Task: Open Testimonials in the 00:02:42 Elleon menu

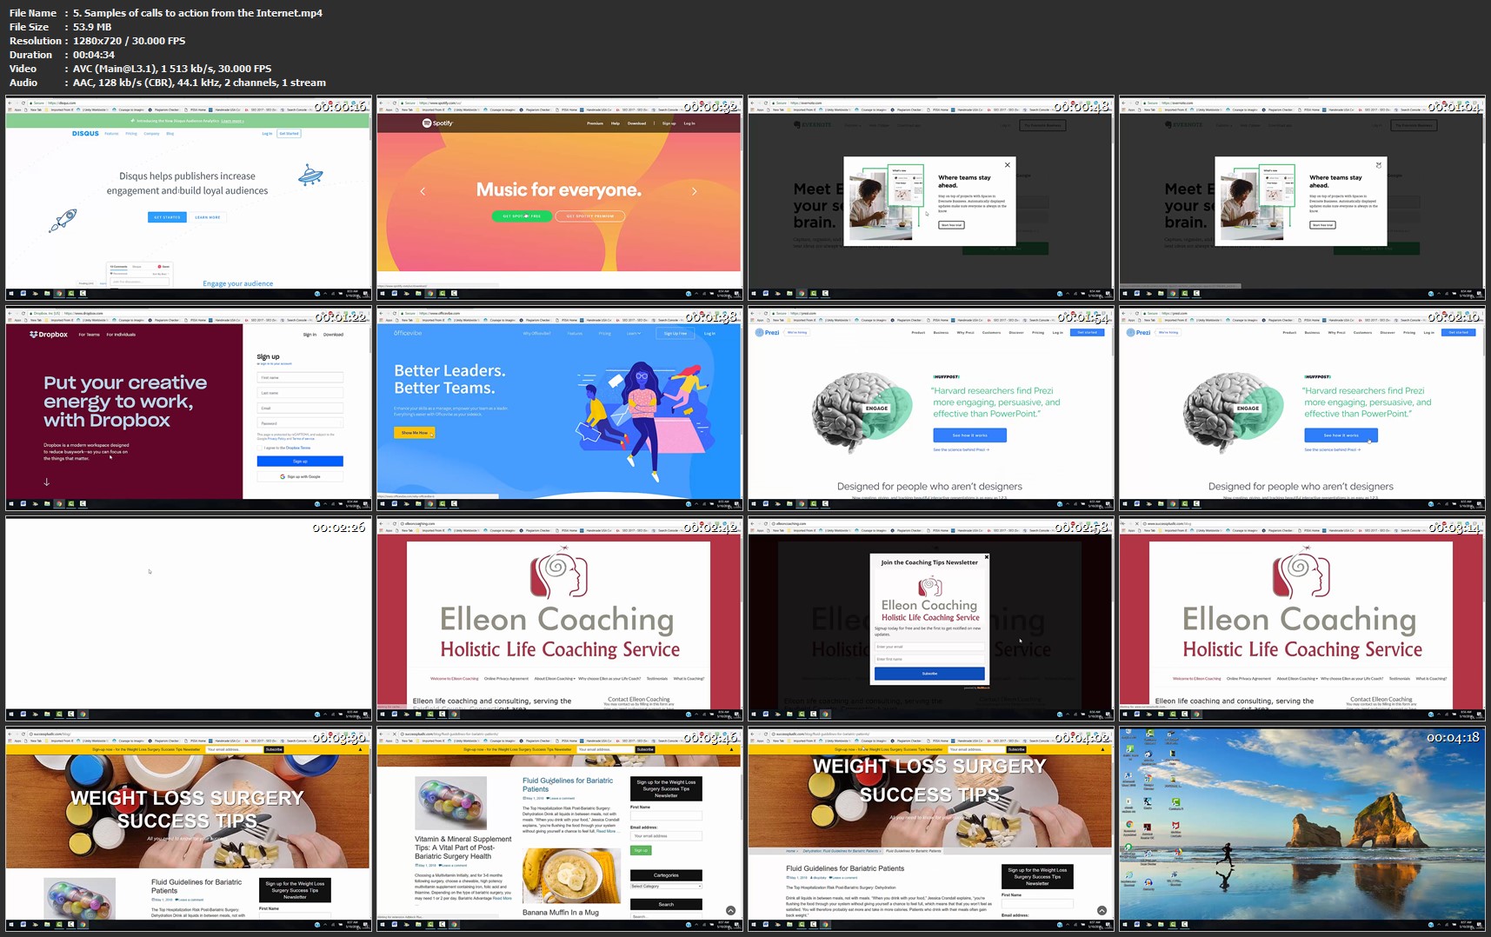Action: [657, 679]
